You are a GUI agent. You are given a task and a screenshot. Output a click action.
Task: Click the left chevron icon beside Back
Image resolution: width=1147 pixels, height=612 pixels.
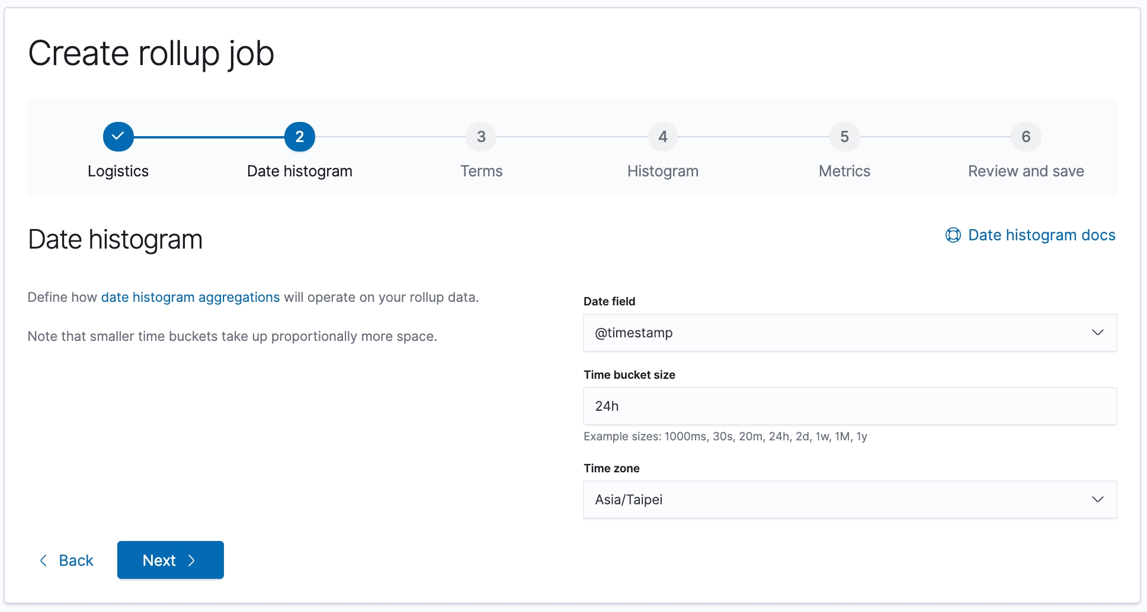click(x=43, y=561)
